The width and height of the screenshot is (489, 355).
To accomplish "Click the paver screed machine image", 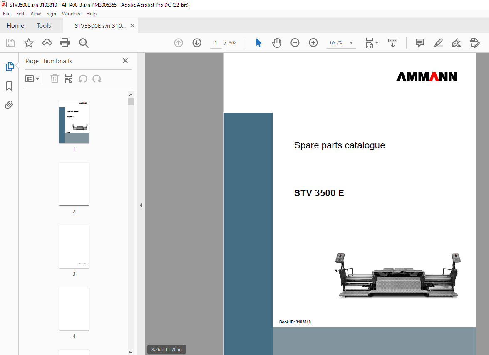I will point(397,275).
